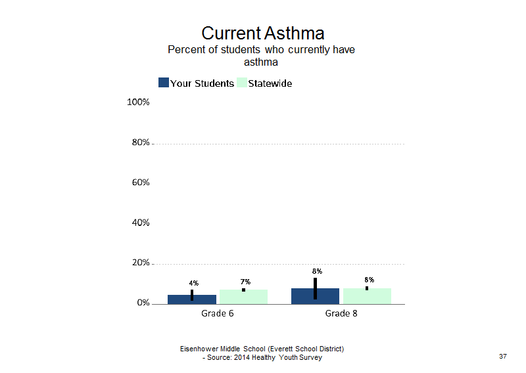Click the Grade 6 Your Students bar
Screen dimensions: 526x373
[x=192, y=299]
